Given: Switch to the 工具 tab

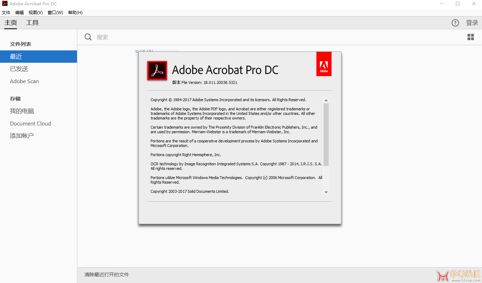Looking at the screenshot, I should tap(32, 23).
